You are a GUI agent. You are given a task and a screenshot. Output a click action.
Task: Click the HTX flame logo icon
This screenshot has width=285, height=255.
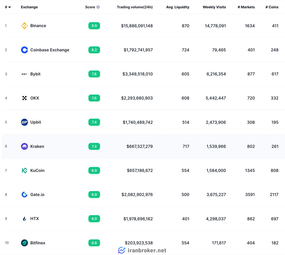pyautogui.click(x=24, y=219)
